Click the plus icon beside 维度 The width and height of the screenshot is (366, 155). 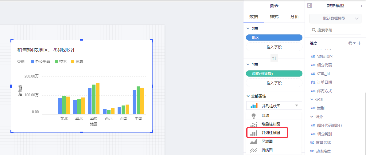point(360,43)
